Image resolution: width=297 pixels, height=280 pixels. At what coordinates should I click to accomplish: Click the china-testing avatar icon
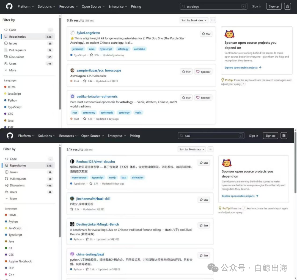coord(72,254)
